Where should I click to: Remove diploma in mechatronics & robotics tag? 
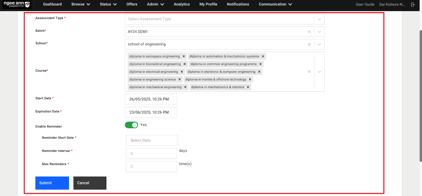click(248, 87)
